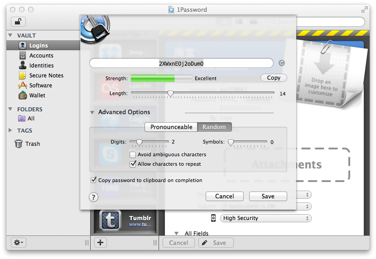Open the Software category icon
The height and width of the screenshot is (259, 376).
coord(23,85)
